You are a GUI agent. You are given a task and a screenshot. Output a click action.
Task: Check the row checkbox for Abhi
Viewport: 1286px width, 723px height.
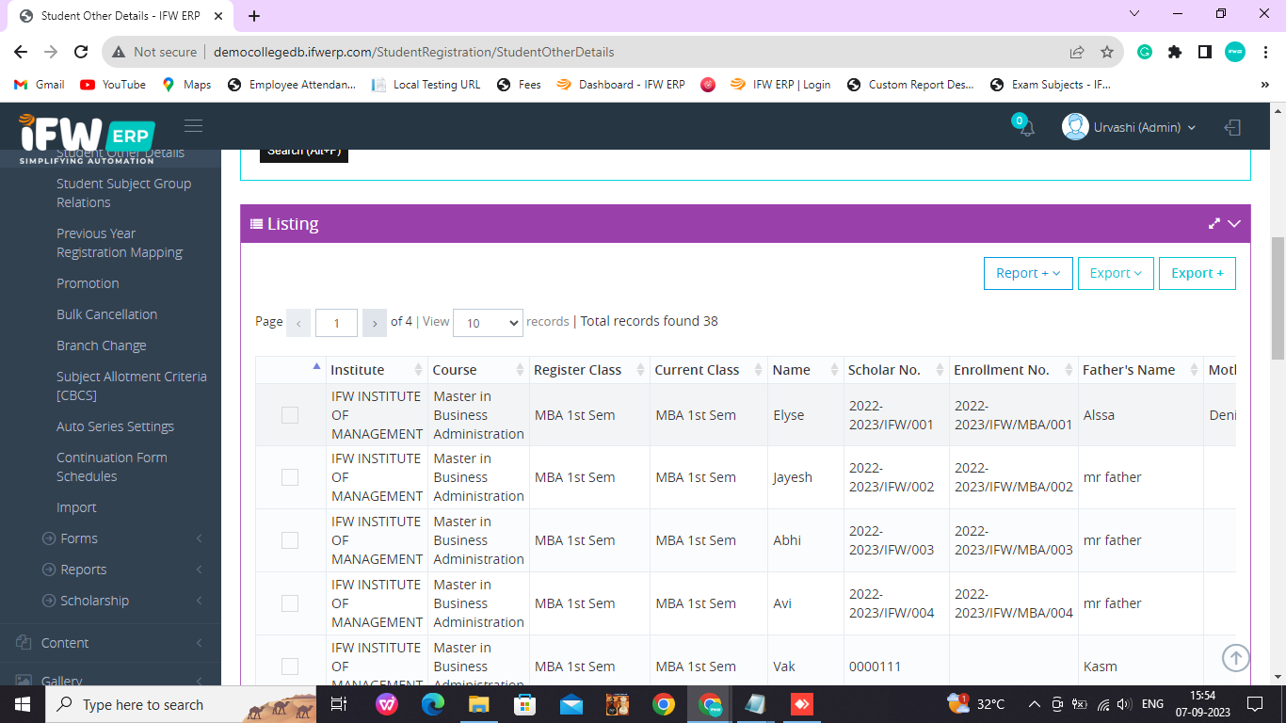(x=290, y=540)
